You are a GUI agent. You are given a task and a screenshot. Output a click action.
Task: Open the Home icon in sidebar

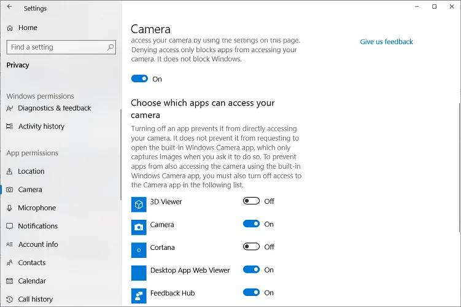[x=10, y=28]
